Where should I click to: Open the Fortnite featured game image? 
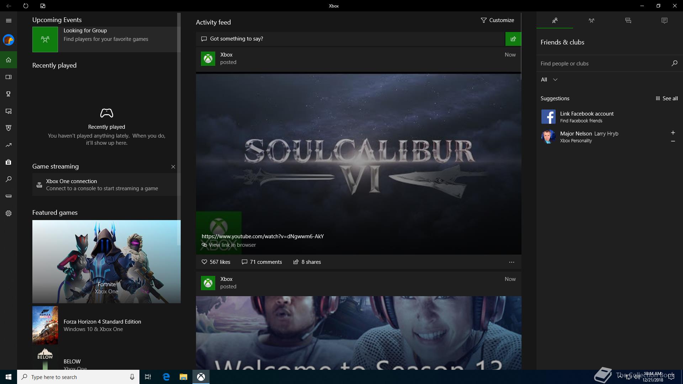[106, 262]
